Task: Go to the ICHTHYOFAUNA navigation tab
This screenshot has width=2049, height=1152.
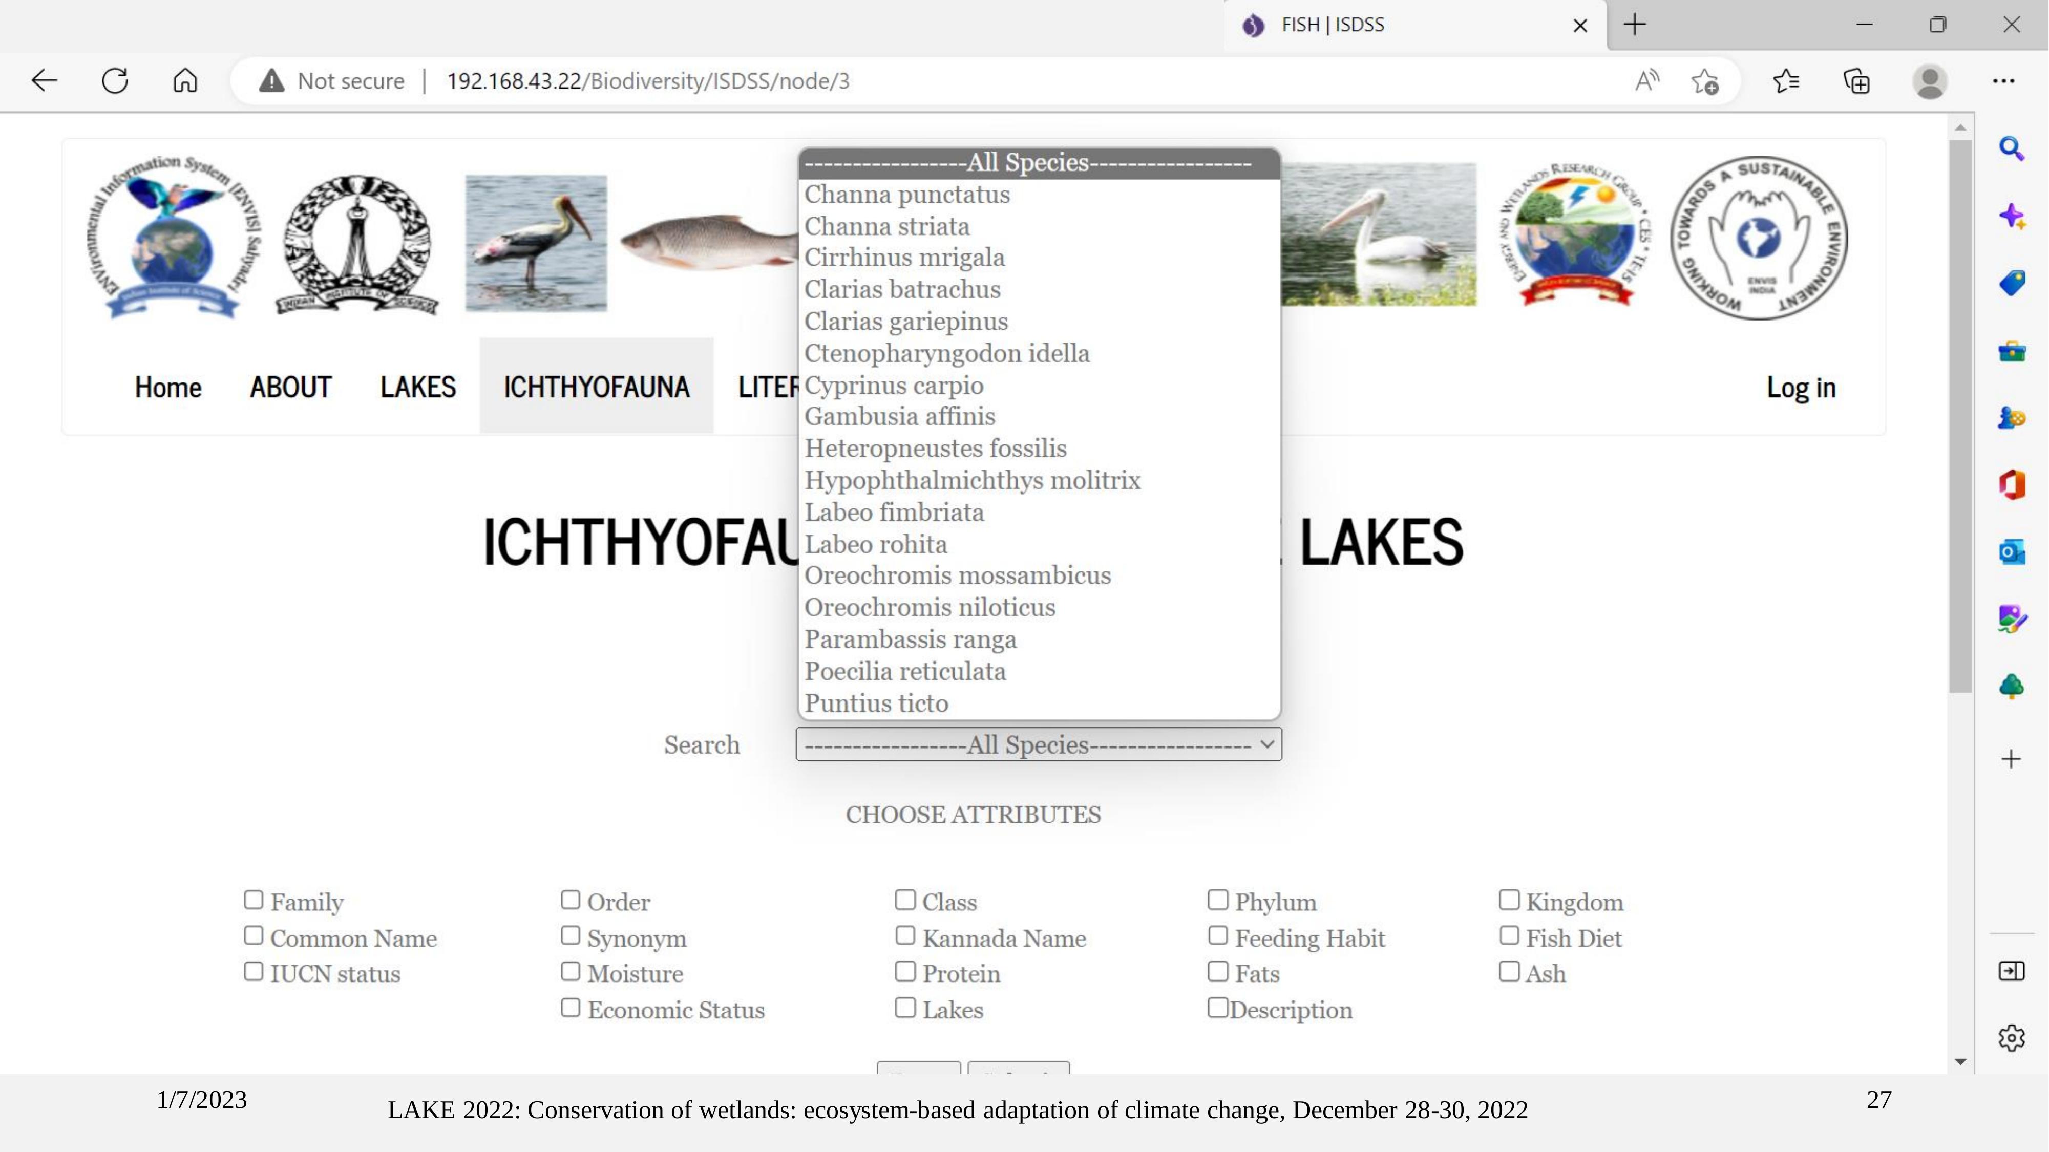Action: coord(596,387)
